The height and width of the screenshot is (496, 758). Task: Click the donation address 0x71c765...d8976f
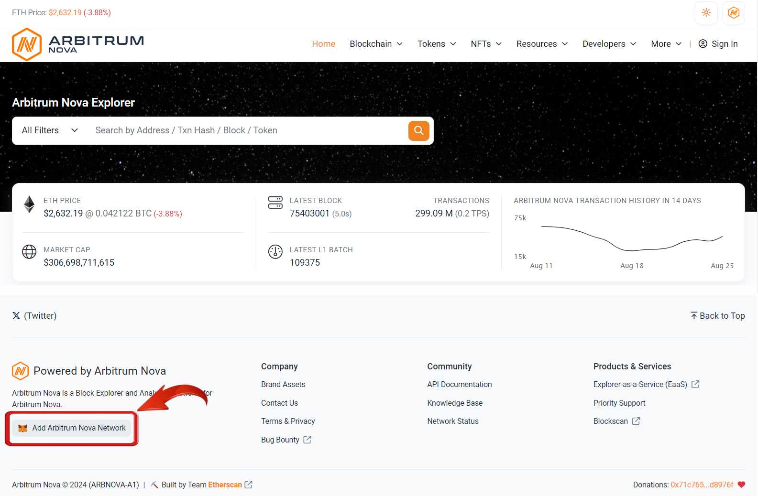tap(702, 485)
